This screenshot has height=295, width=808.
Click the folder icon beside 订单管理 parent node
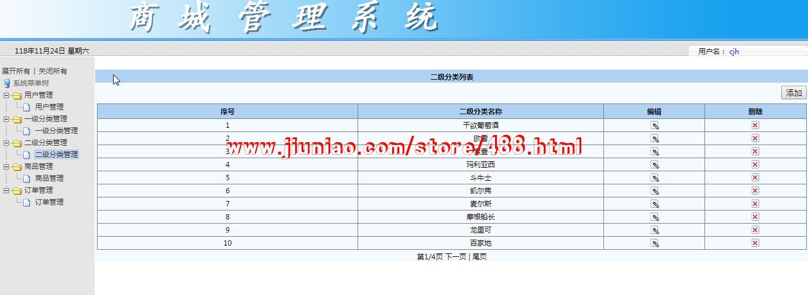click(x=17, y=190)
